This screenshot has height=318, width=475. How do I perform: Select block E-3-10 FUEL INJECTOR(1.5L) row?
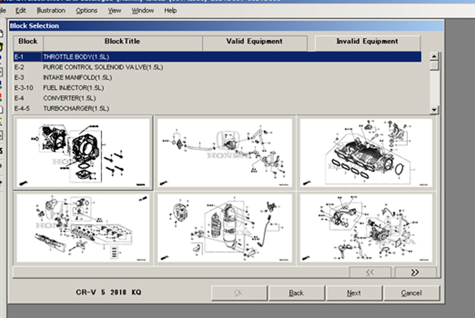coord(217,88)
